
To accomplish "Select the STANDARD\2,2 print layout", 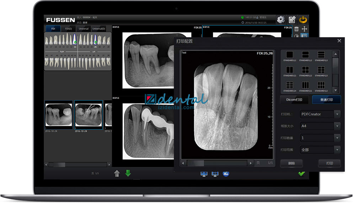I will (x=305, y=71).
